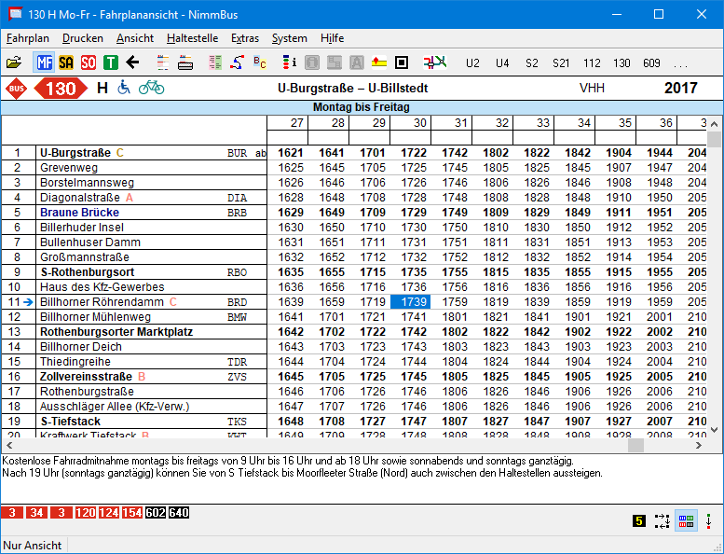Click the black back arrow icon

pyautogui.click(x=132, y=62)
